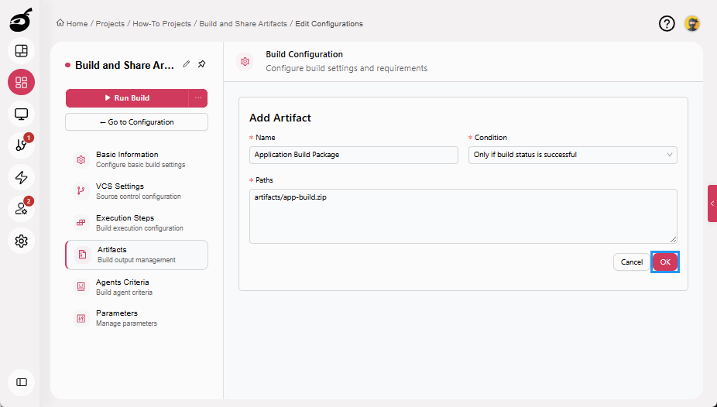Click the Run Build button
The height and width of the screenshot is (407, 717).
pos(127,97)
